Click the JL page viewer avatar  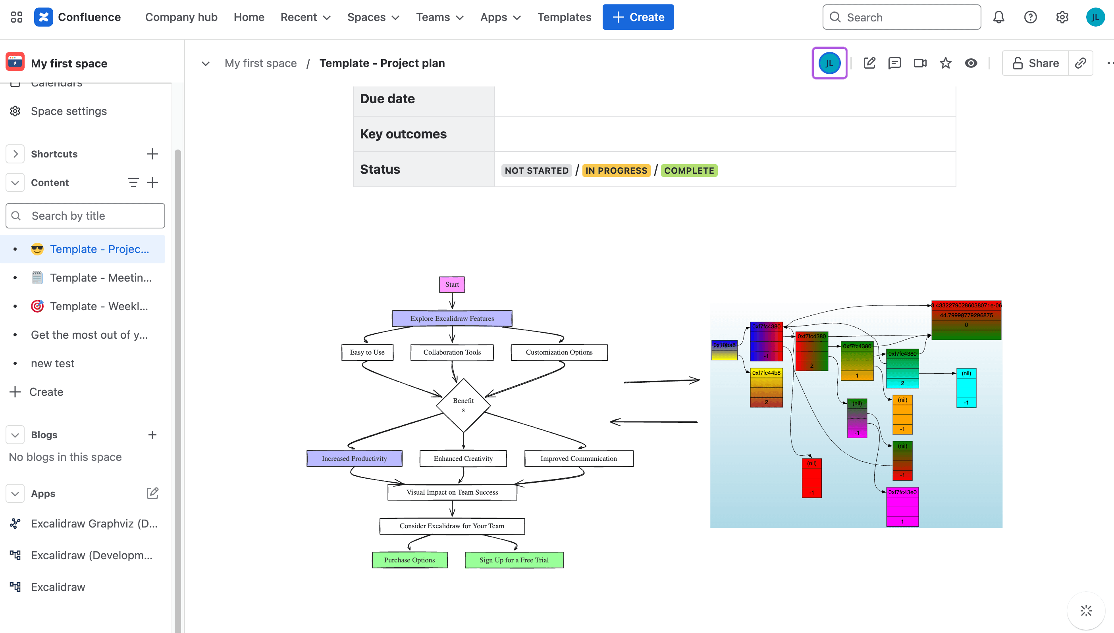(x=829, y=63)
